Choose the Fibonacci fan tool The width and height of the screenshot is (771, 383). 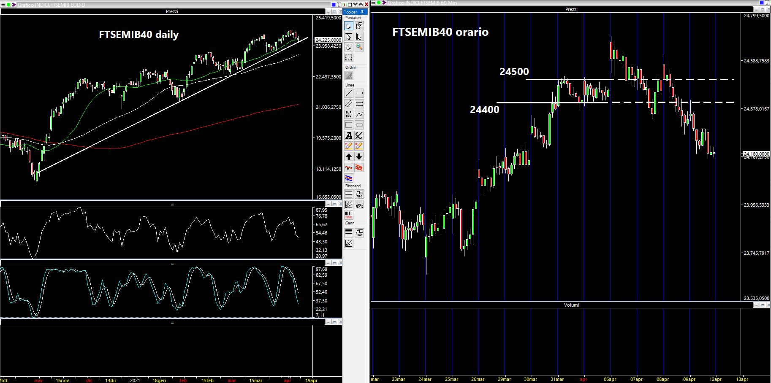click(x=349, y=205)
